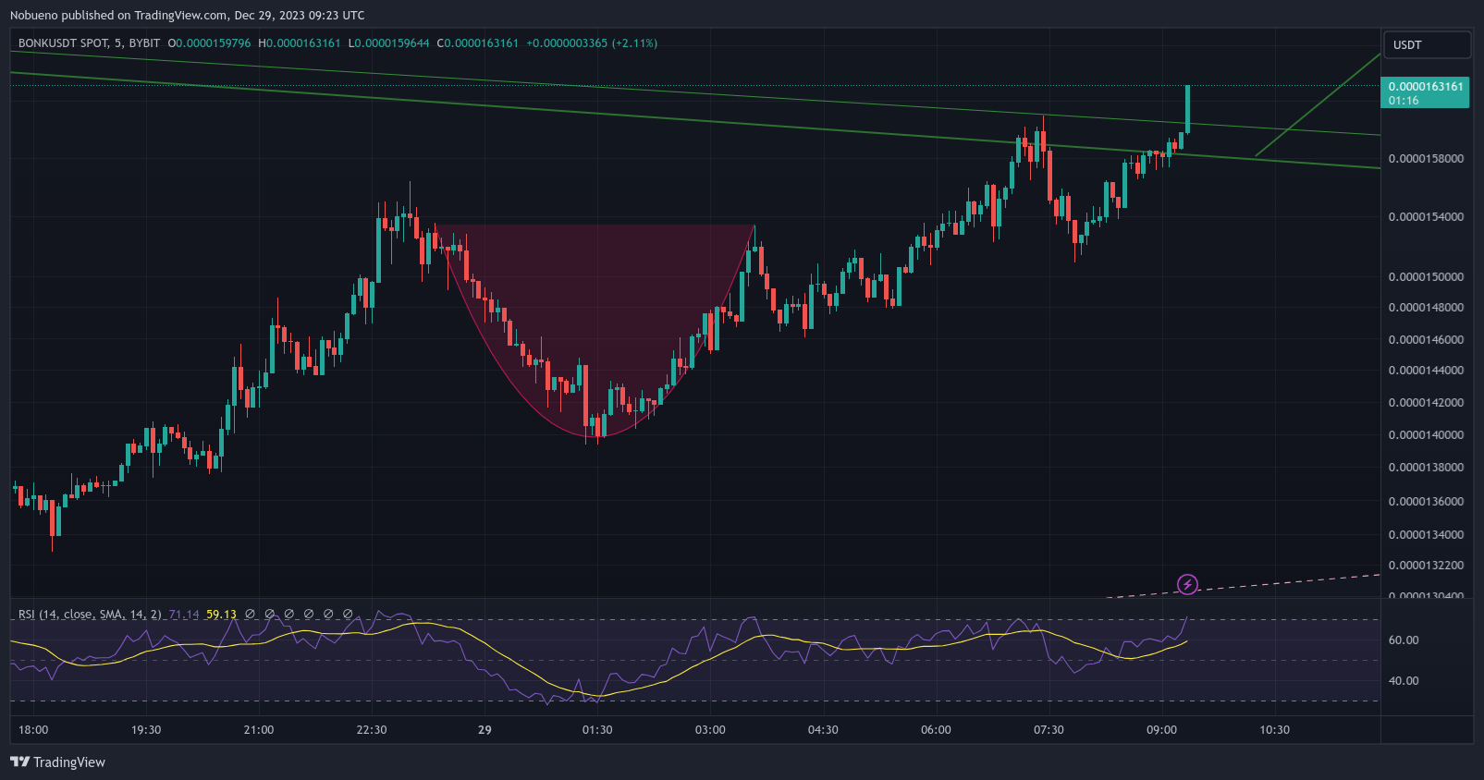Image resolution: width=1484 pixels, height=780 pixels.
Task: Click the low price L0.0000159644 value
Action: [x=389, y=43]
